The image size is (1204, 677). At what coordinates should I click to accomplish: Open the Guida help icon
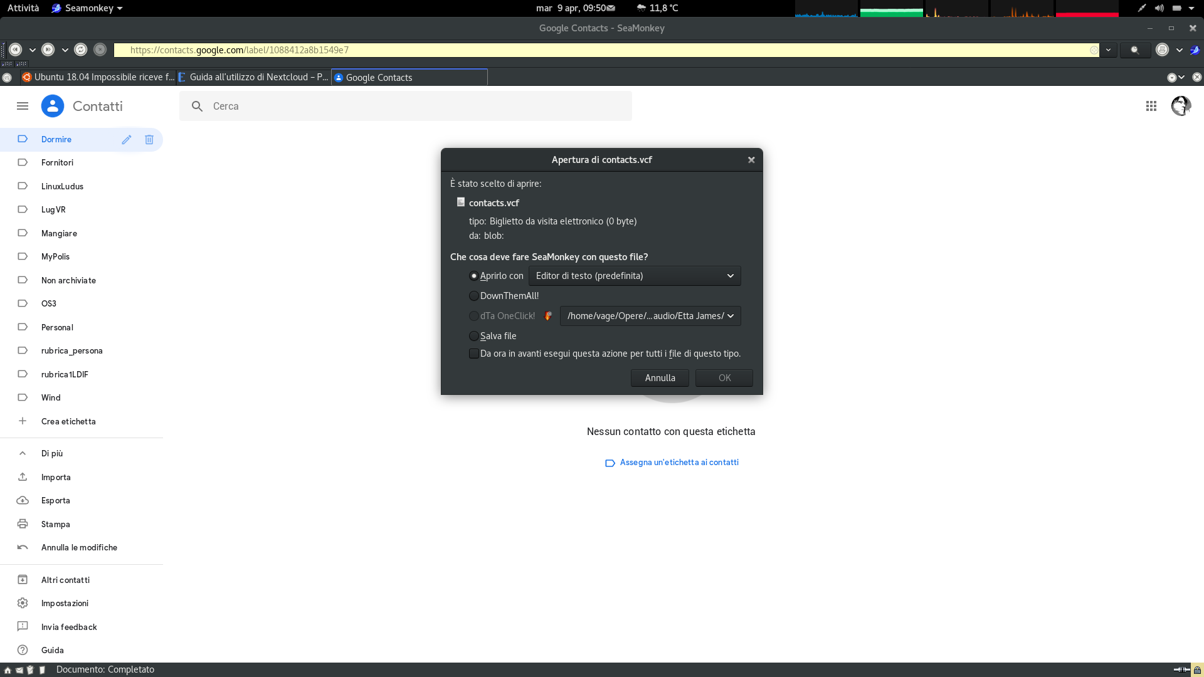click(x=23, y=650)
